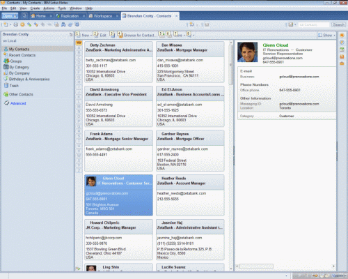348x279 pixels.
Task: Click the orange briefcase icon in the right sidebar
Action: 342,63
